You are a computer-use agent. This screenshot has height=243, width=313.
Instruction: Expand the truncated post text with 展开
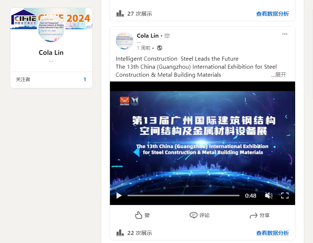278,75
